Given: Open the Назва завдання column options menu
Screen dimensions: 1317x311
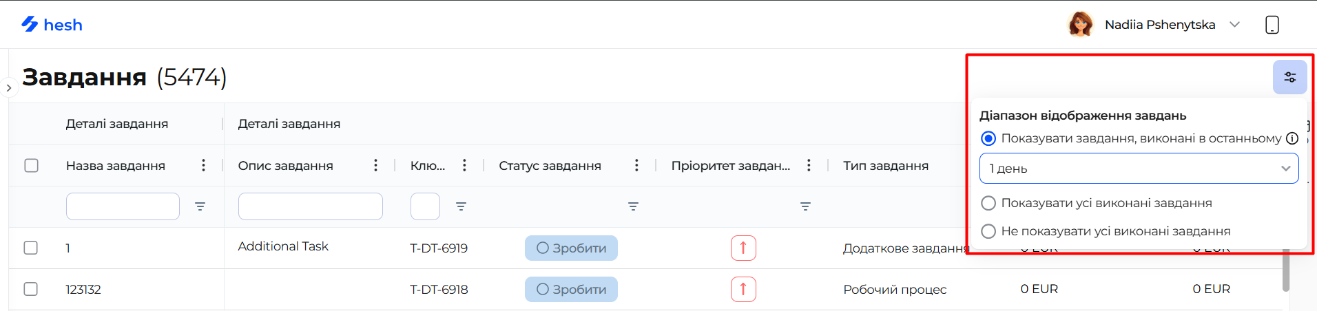Looking at the screenshot, I should (203, 165).
